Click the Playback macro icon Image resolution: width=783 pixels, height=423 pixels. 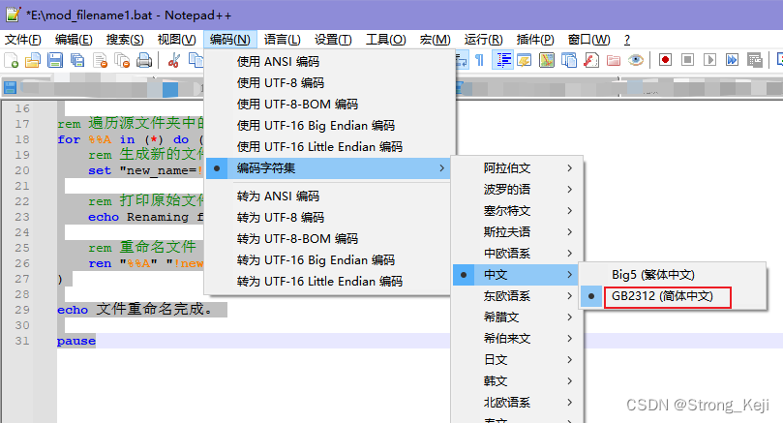709,60
